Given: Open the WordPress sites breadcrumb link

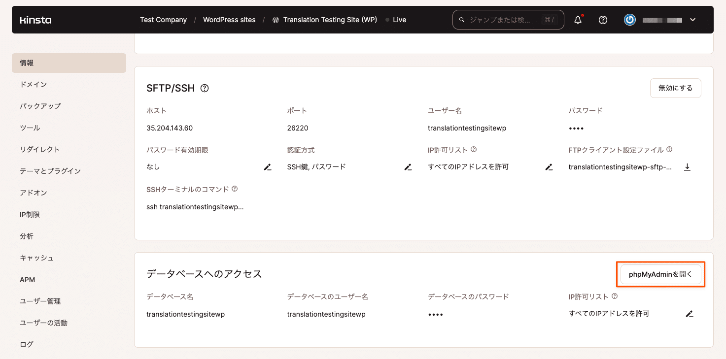Looking at the screenshot, I should 229,20.
